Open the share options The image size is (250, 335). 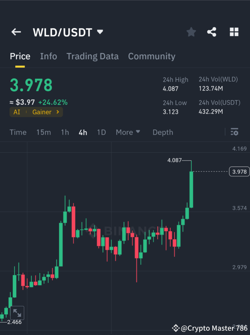pyautogui.click(x=212, y=32)
